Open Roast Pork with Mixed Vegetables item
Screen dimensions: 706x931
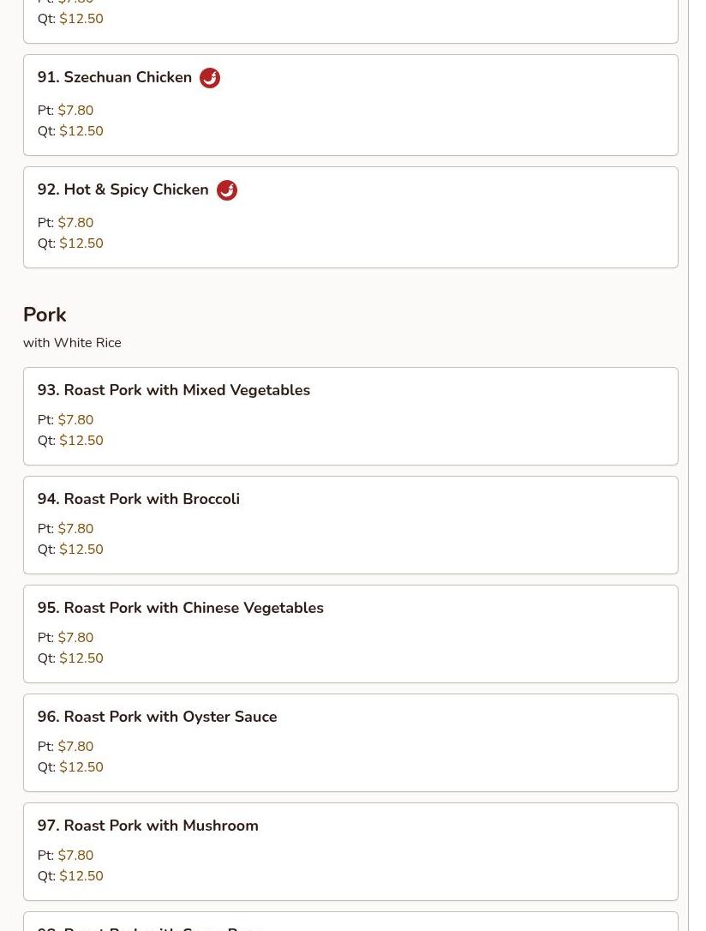[x=174, y=390]
